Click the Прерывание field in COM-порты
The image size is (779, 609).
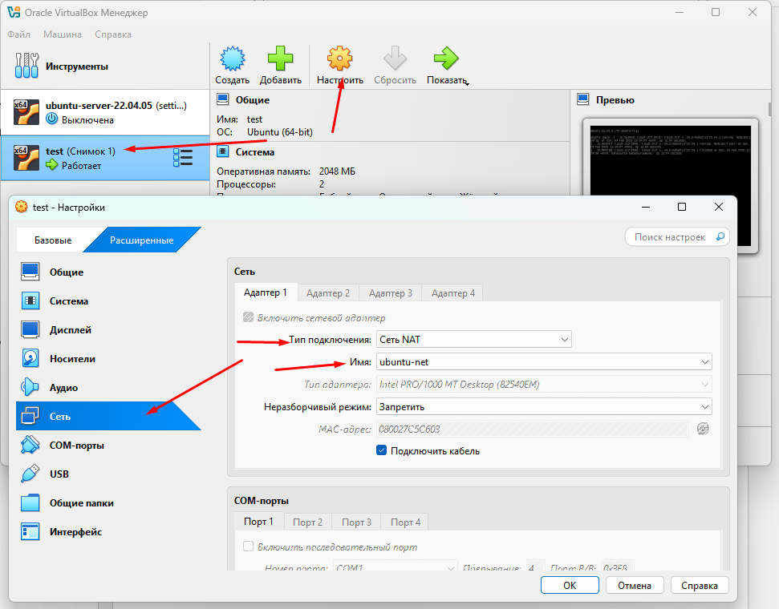pyautogui.click(x=535, y=567)
